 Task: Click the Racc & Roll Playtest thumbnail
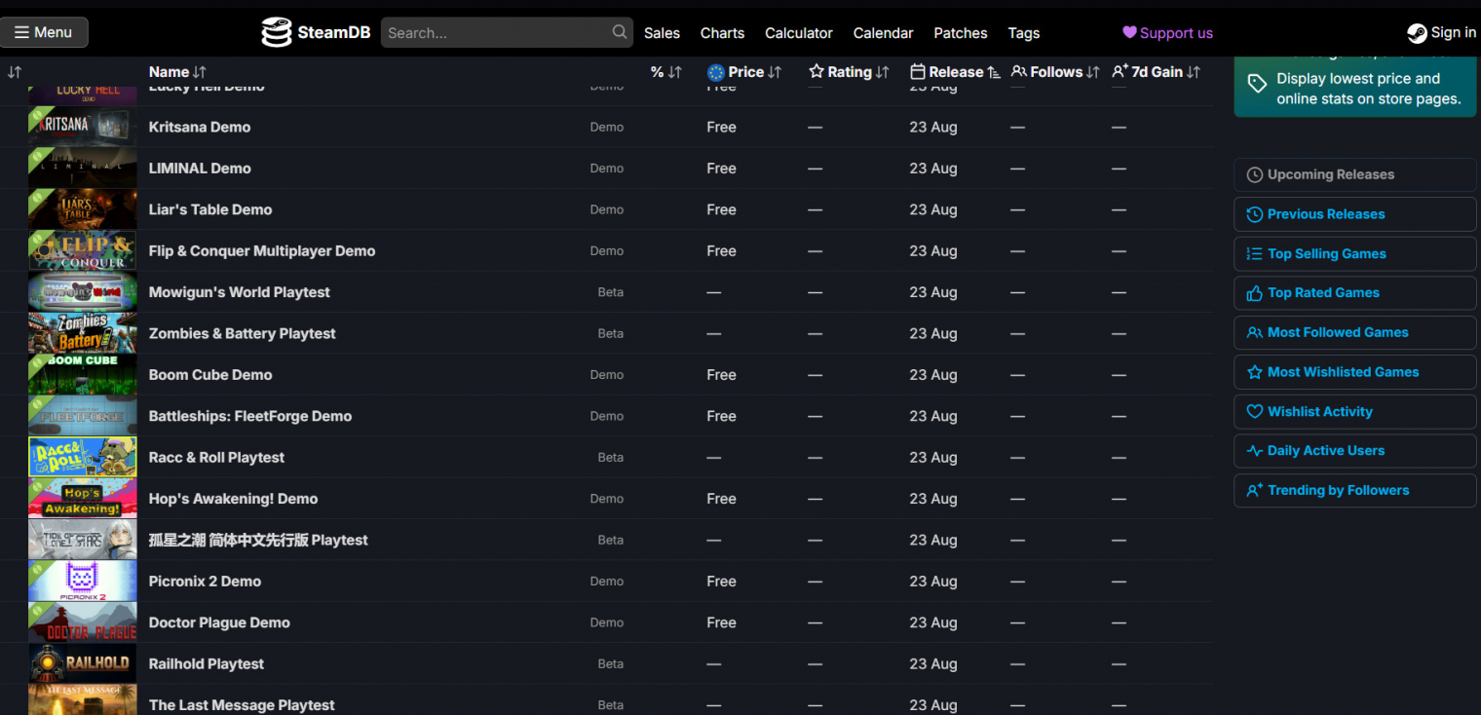point(83,457)
